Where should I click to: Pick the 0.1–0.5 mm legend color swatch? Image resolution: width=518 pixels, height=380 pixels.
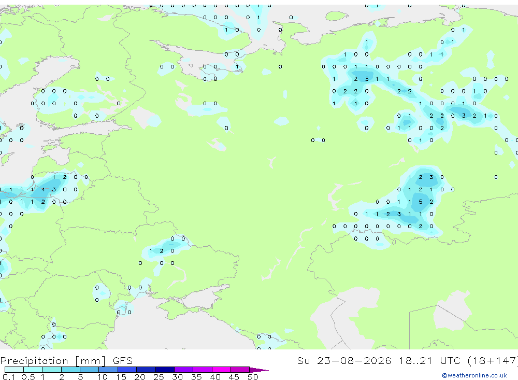pos(14,370)
